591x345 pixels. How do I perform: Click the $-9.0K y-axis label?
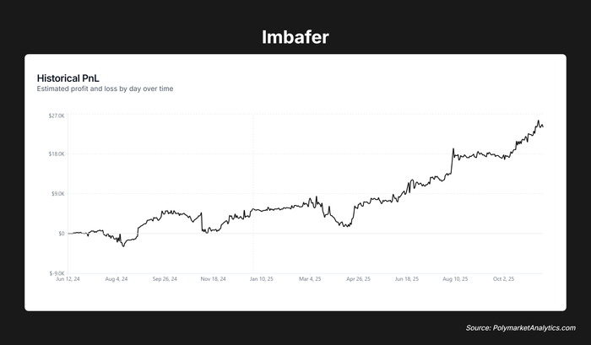[x=57, y=273]
